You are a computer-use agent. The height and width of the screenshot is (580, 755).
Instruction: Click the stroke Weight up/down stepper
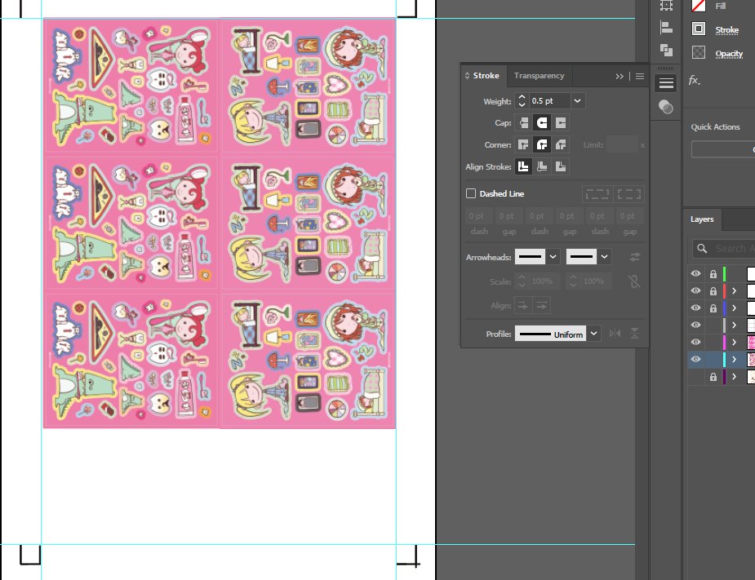click(x=522, y=101)
